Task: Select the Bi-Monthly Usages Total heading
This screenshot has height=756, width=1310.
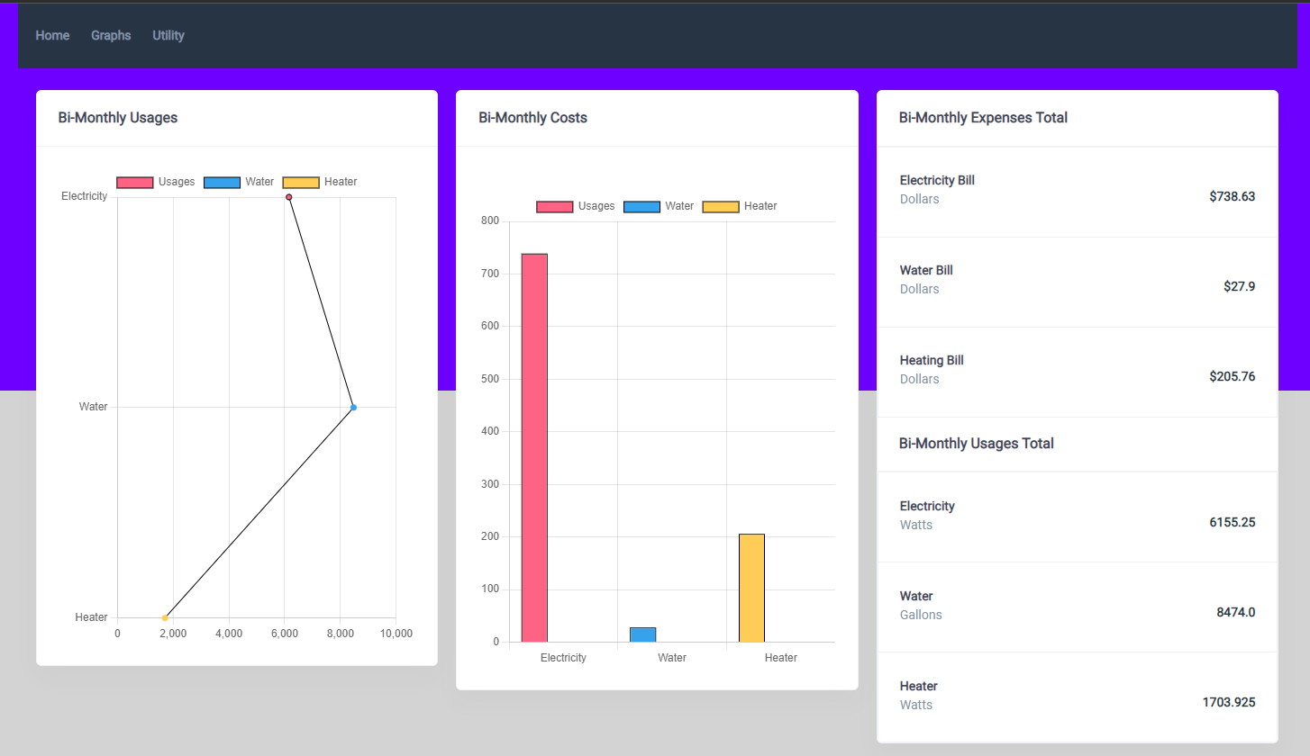Action: click(x=977, y=444)
